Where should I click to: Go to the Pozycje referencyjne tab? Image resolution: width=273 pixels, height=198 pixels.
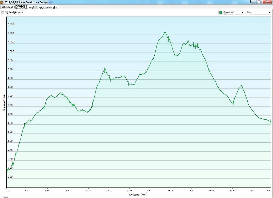(x=47, y=7)
